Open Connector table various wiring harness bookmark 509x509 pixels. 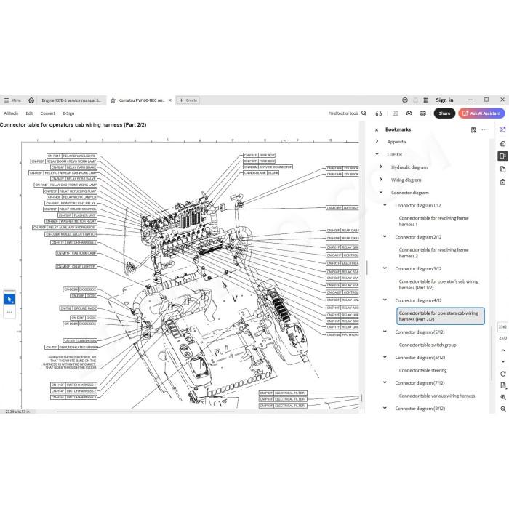[x=437, y=396]
